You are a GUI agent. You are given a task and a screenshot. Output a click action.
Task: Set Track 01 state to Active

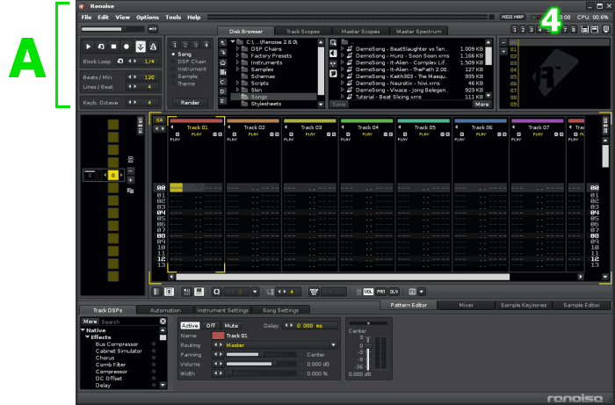[x=190, y=325]
